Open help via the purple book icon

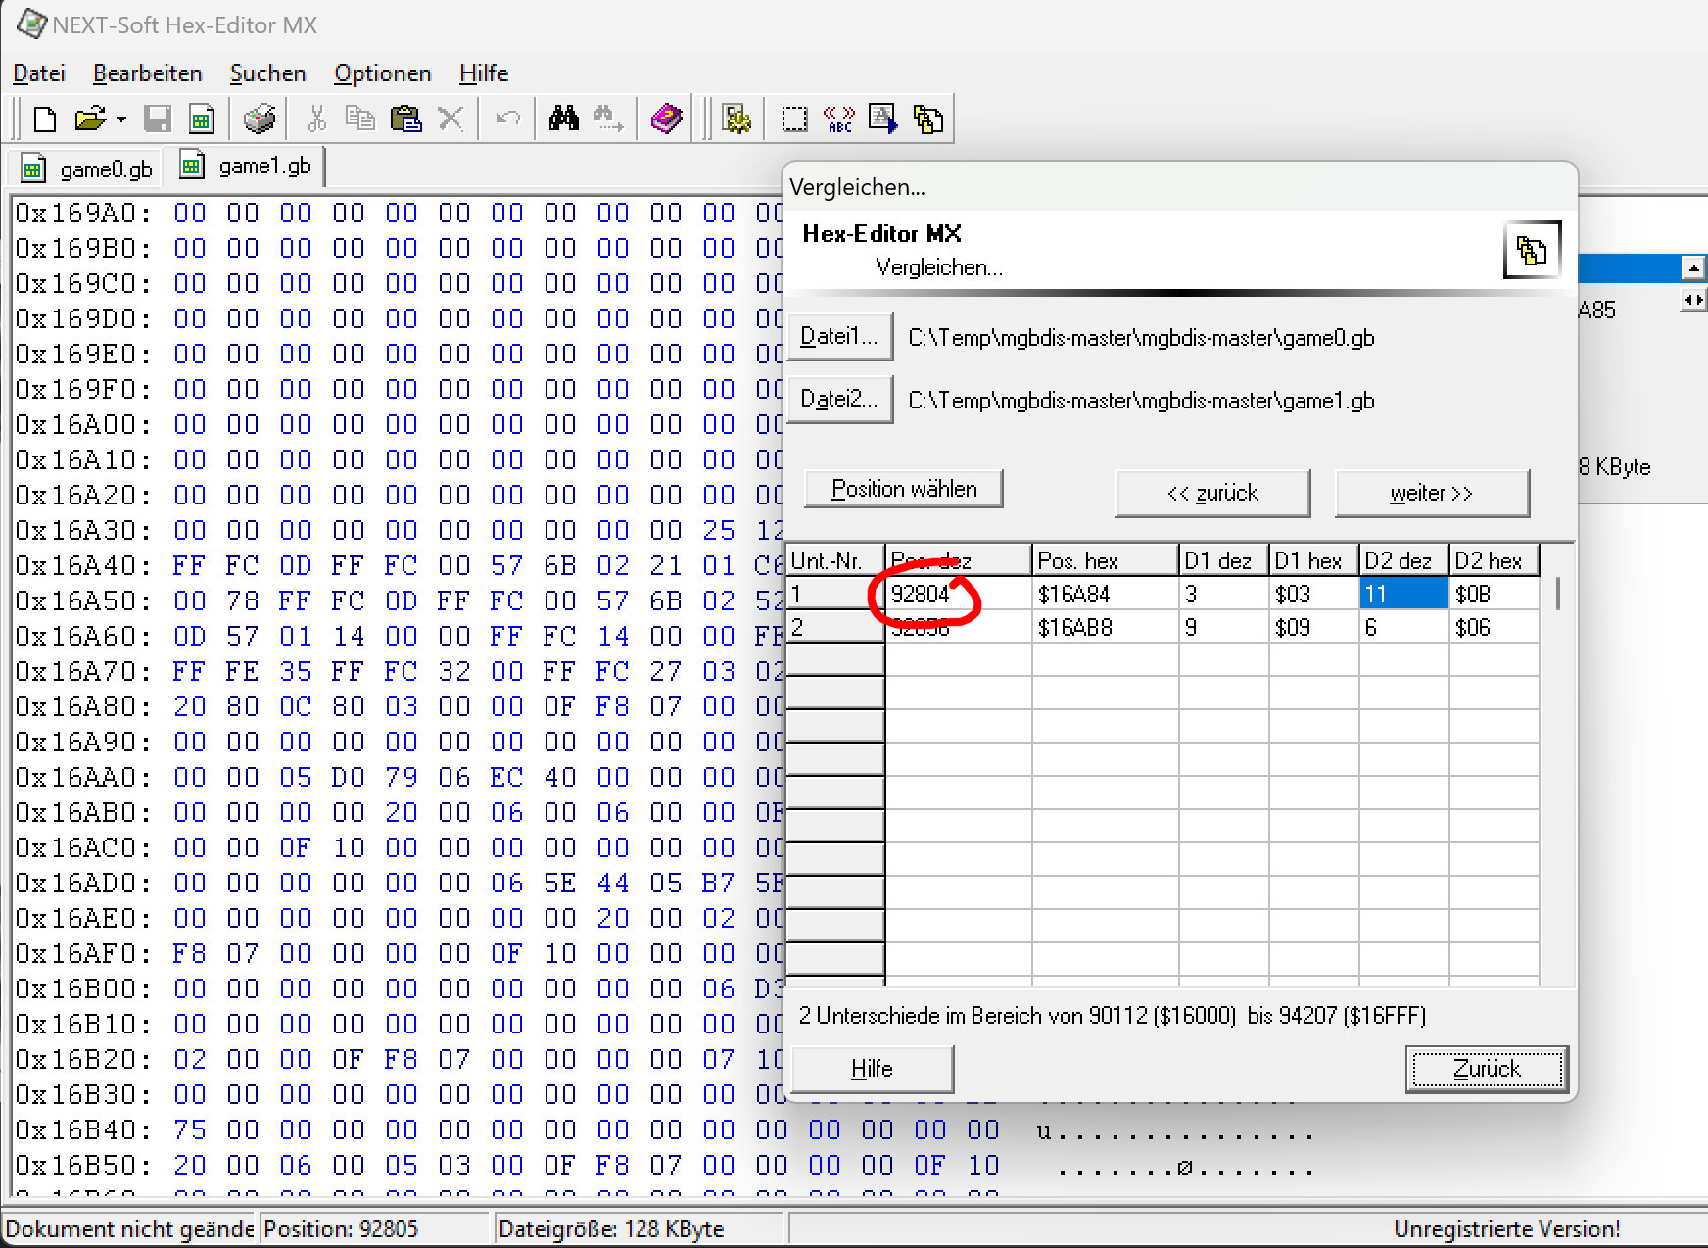666,120
